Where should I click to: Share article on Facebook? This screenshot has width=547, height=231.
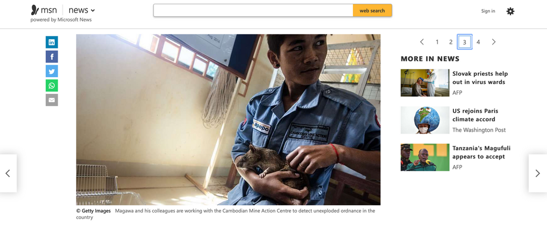pyautogui.click(x=52, y=57)
